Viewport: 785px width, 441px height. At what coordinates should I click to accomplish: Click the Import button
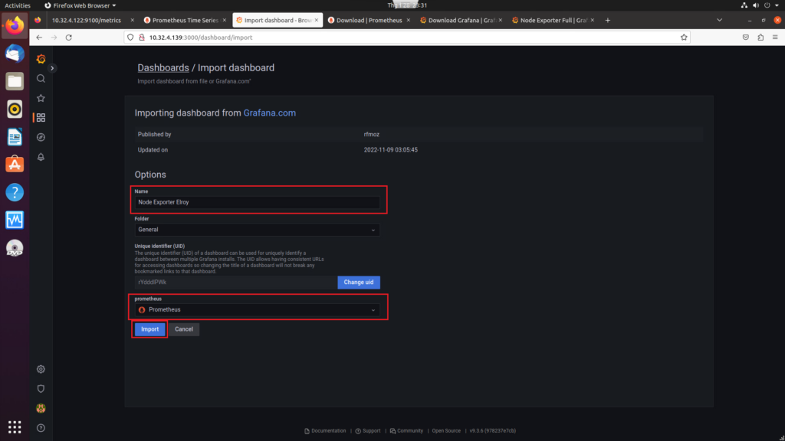click(x=149, y=329)
